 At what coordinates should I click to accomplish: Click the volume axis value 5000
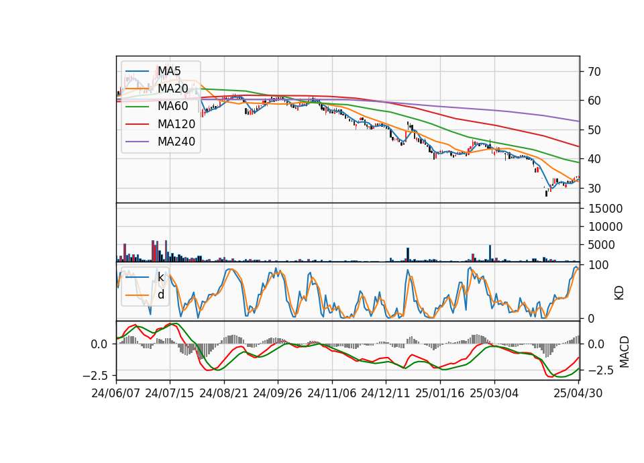(602, 246)
